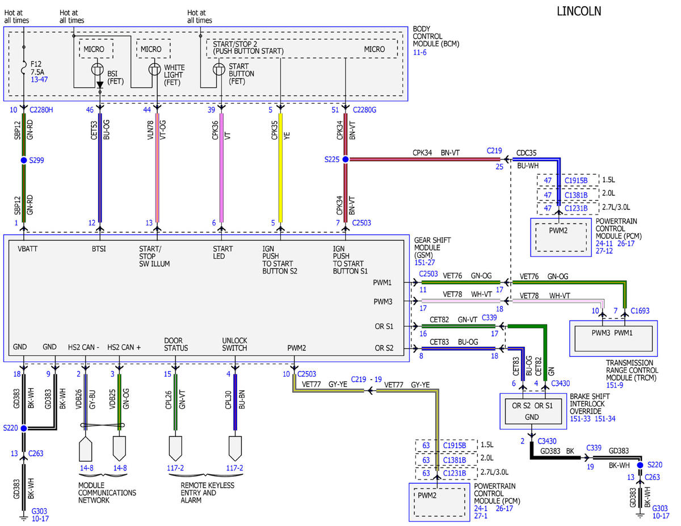681x526 pixels.
Task: Click the DOOR STATUS pin label
Action: tap(176, 344)
